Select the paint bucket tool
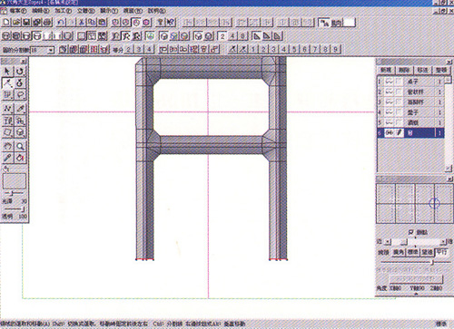454x329 pixels. [x=20, y=158]
